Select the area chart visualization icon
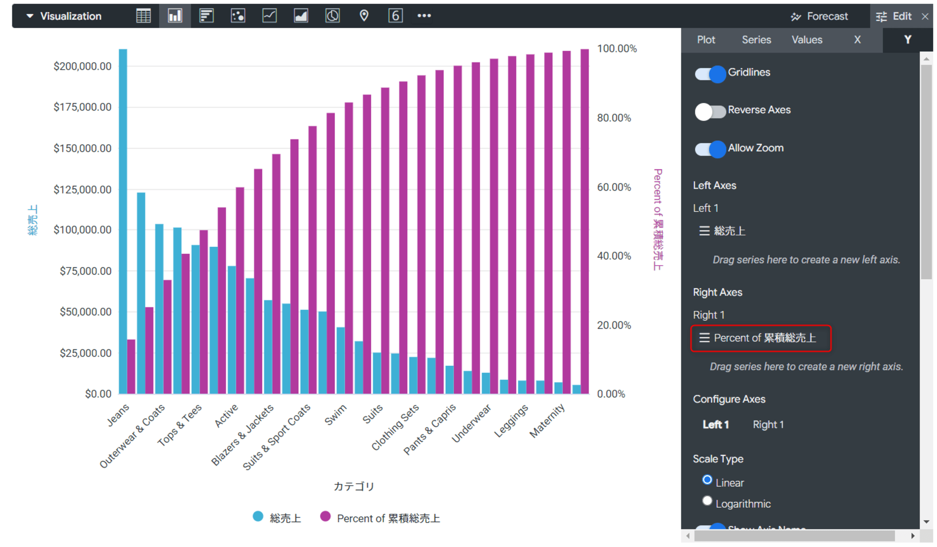The image size is (937, 547). click(301, 16)
